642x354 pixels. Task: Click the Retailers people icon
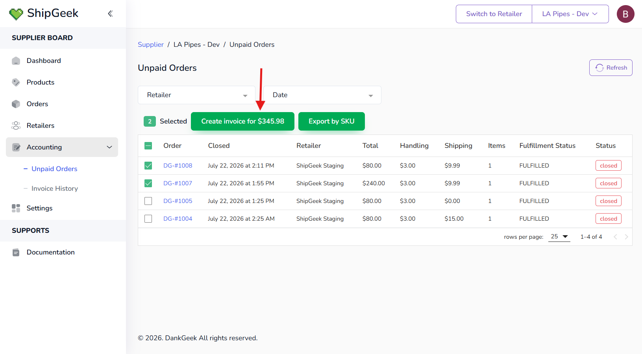pyautogui.click(x=16, y=125)
